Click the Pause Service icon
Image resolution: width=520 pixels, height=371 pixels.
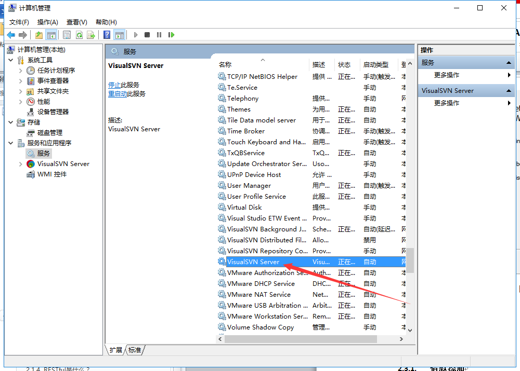pos(159,35)
